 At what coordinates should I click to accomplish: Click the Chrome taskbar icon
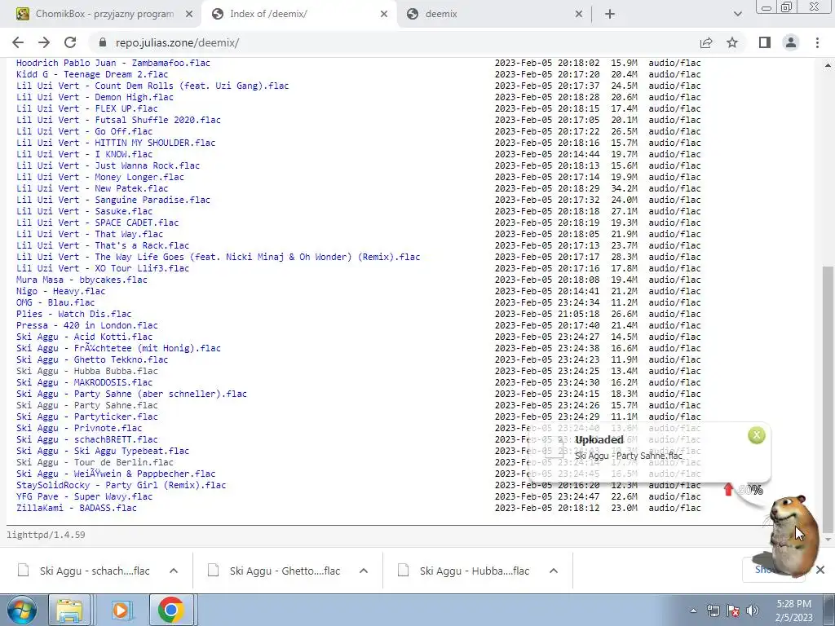click(x=171, y=610)
